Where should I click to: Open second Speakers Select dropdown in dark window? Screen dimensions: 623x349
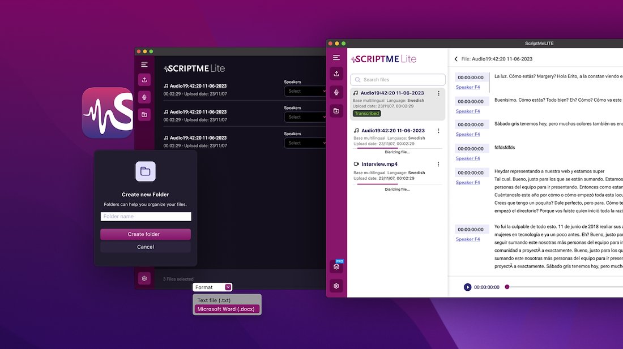305,117
